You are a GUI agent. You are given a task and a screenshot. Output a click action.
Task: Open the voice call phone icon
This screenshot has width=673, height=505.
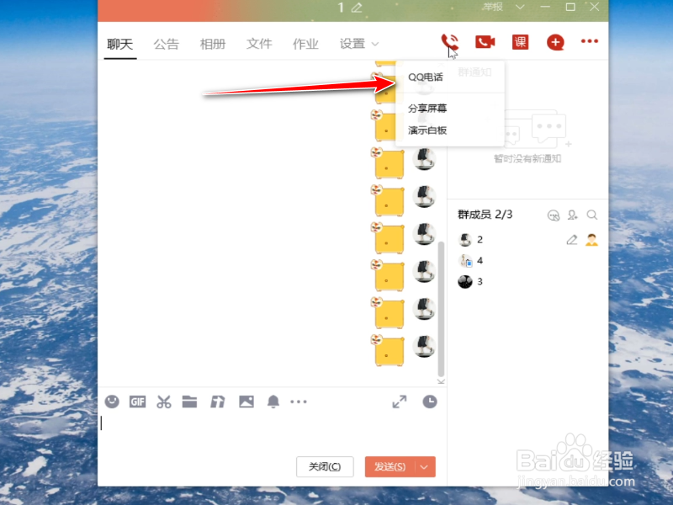coord(449,42)
